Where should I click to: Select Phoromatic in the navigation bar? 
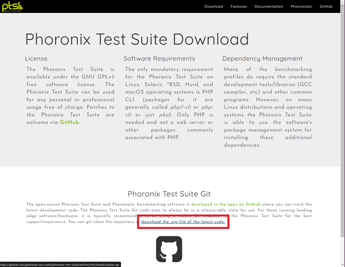[301, 7]
